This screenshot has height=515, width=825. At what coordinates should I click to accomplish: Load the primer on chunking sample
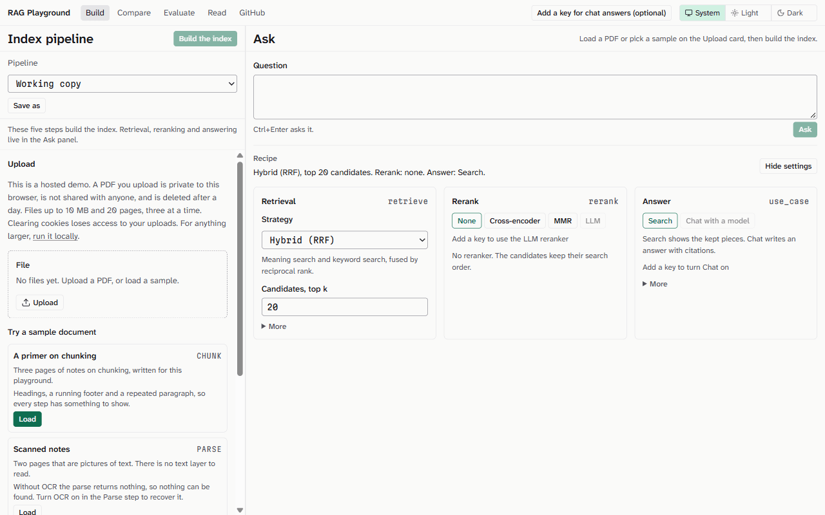pos(28,419)
